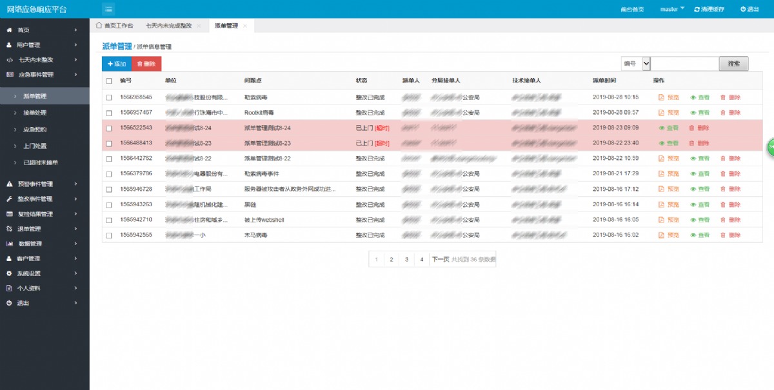Toggle the hamburger sidebar collapse icon
The height and width of the screenshot is (390, 774).
tap(108, 9)
